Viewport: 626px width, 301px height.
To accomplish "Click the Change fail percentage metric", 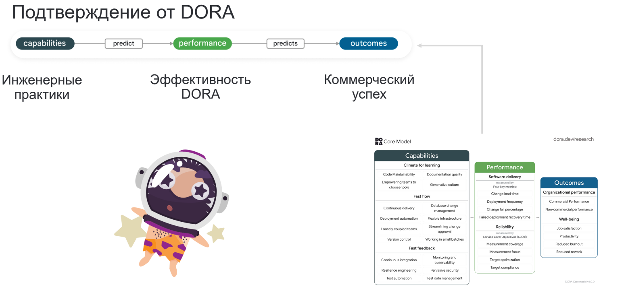I will [505, 209].
